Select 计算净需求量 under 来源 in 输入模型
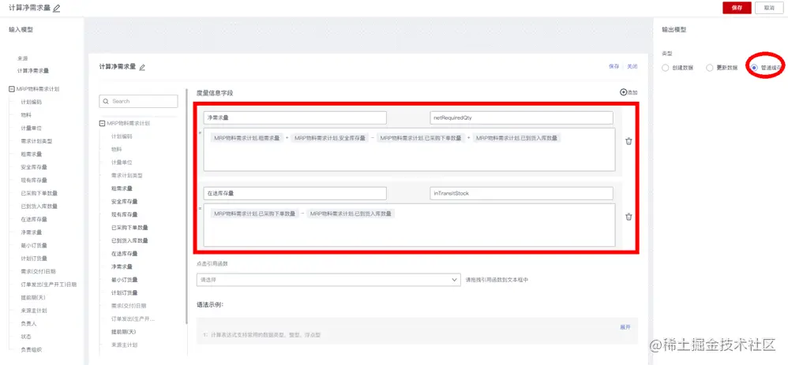This screenshot has height=365, width=788. coord(33,71)
